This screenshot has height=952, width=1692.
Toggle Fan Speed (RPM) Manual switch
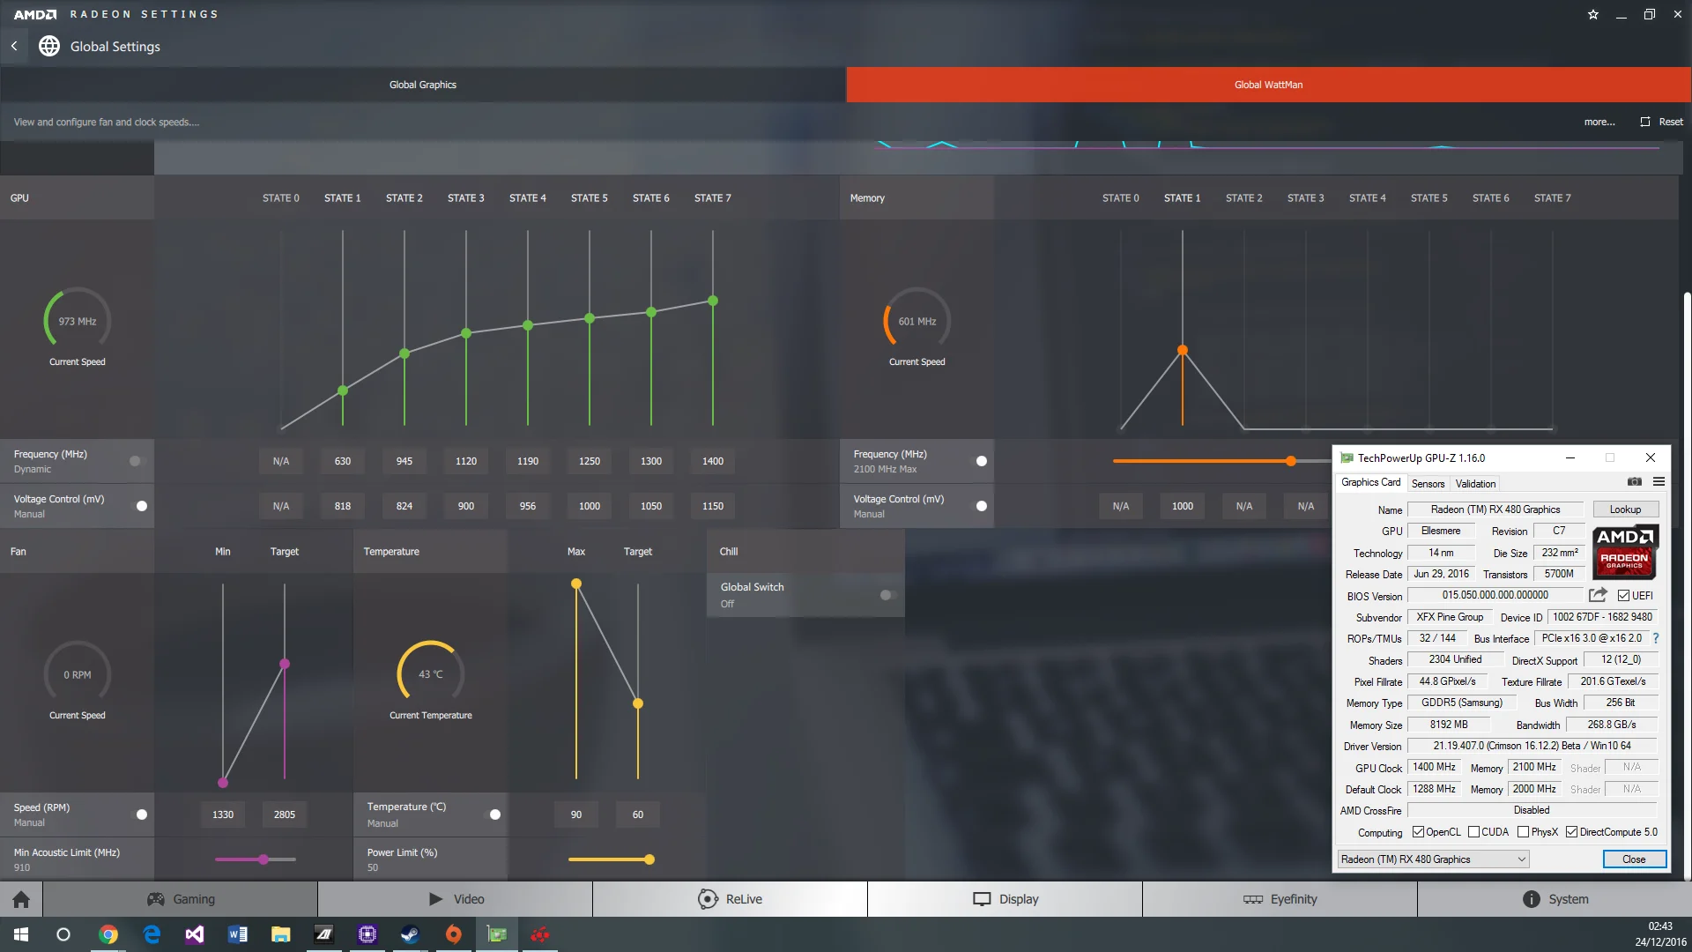[x=139, y=814]
